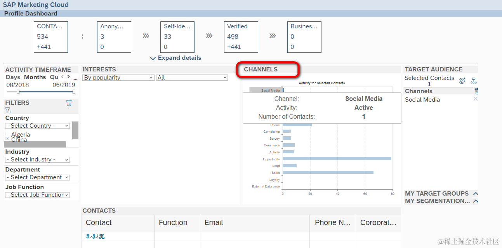Open the All interests filter dropdown
The height and width of the screenshot is (248, 502).
(192, 78)
